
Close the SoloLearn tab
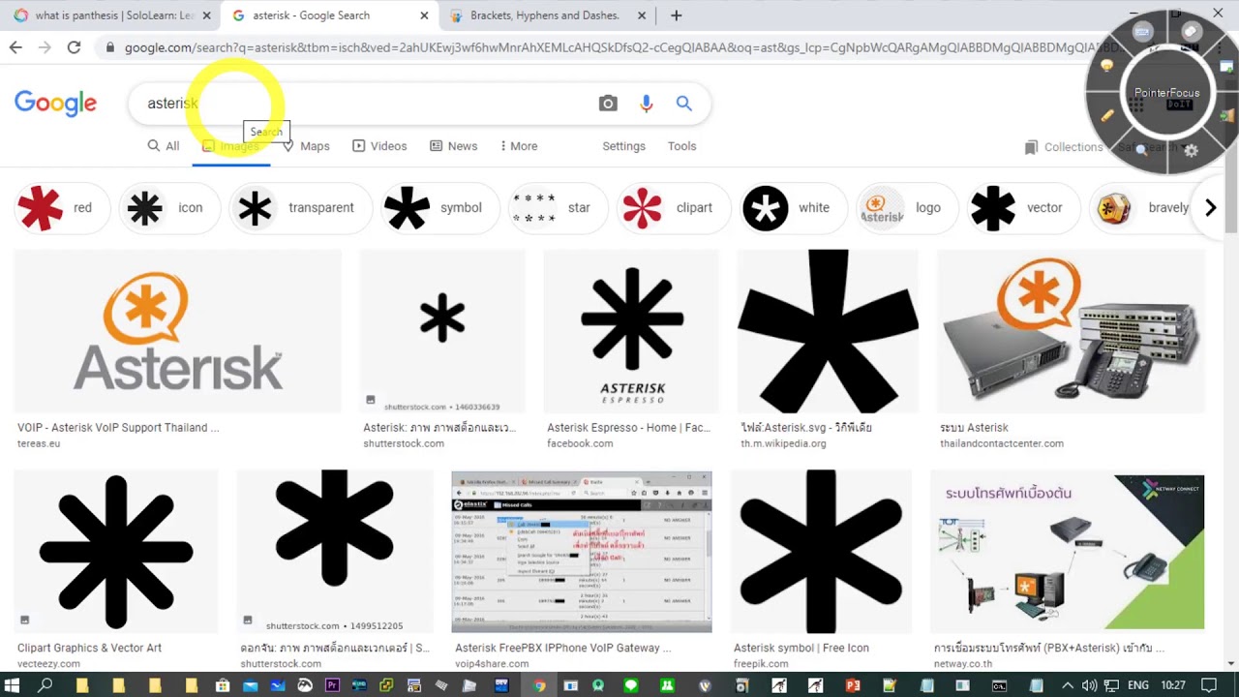(x=206, y=15)
